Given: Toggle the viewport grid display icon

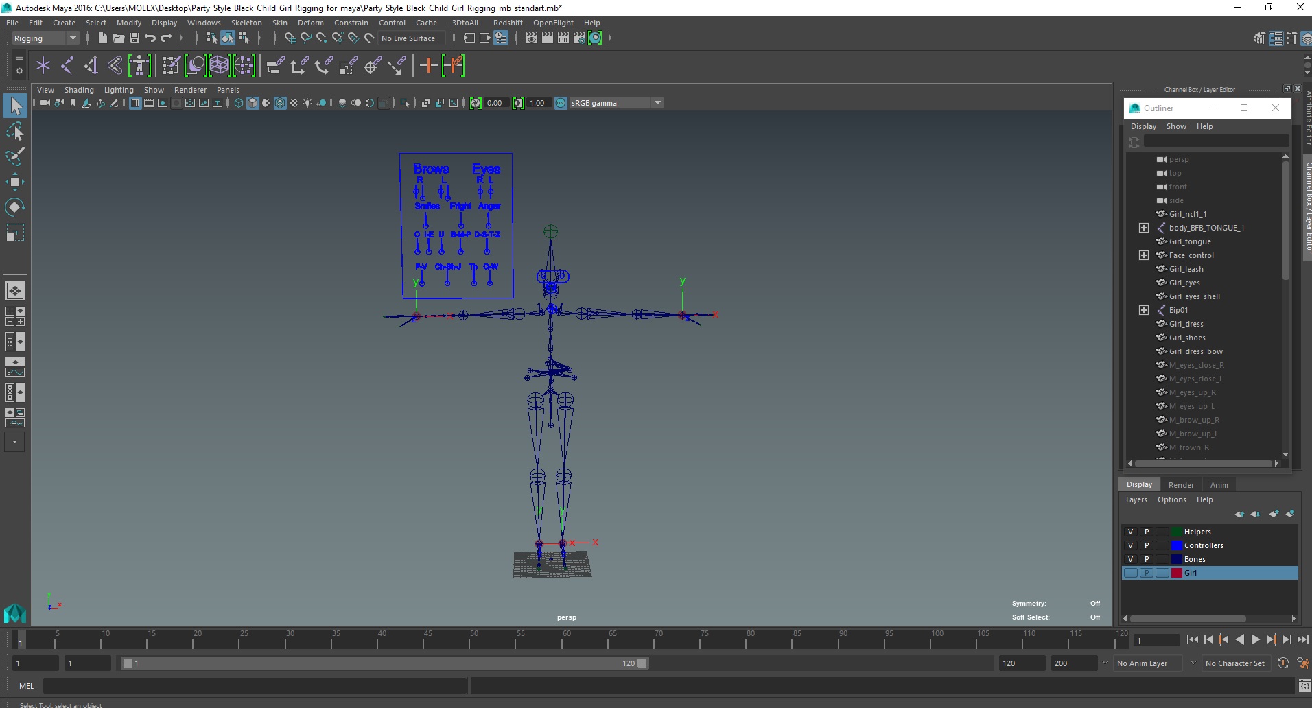Looking at the screenshot, I should [135, 103].
